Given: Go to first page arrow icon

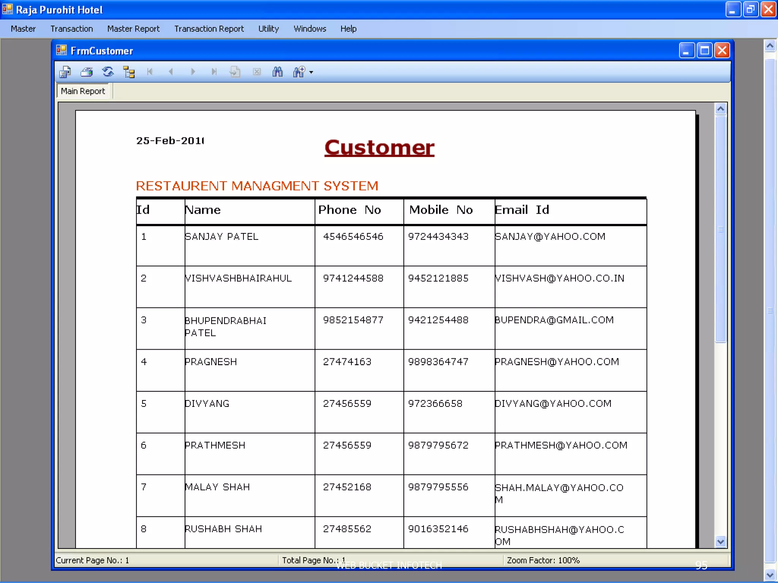Looking at the screenshot, I should pyautogui.click(x=150, y=72).
